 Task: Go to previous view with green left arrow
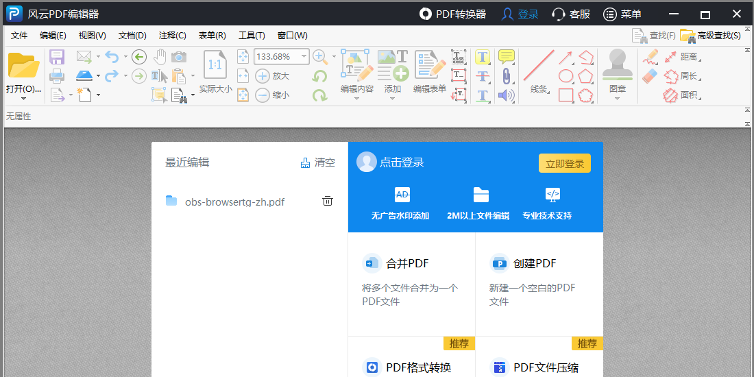pyautogui.click(x=139, y=57)
